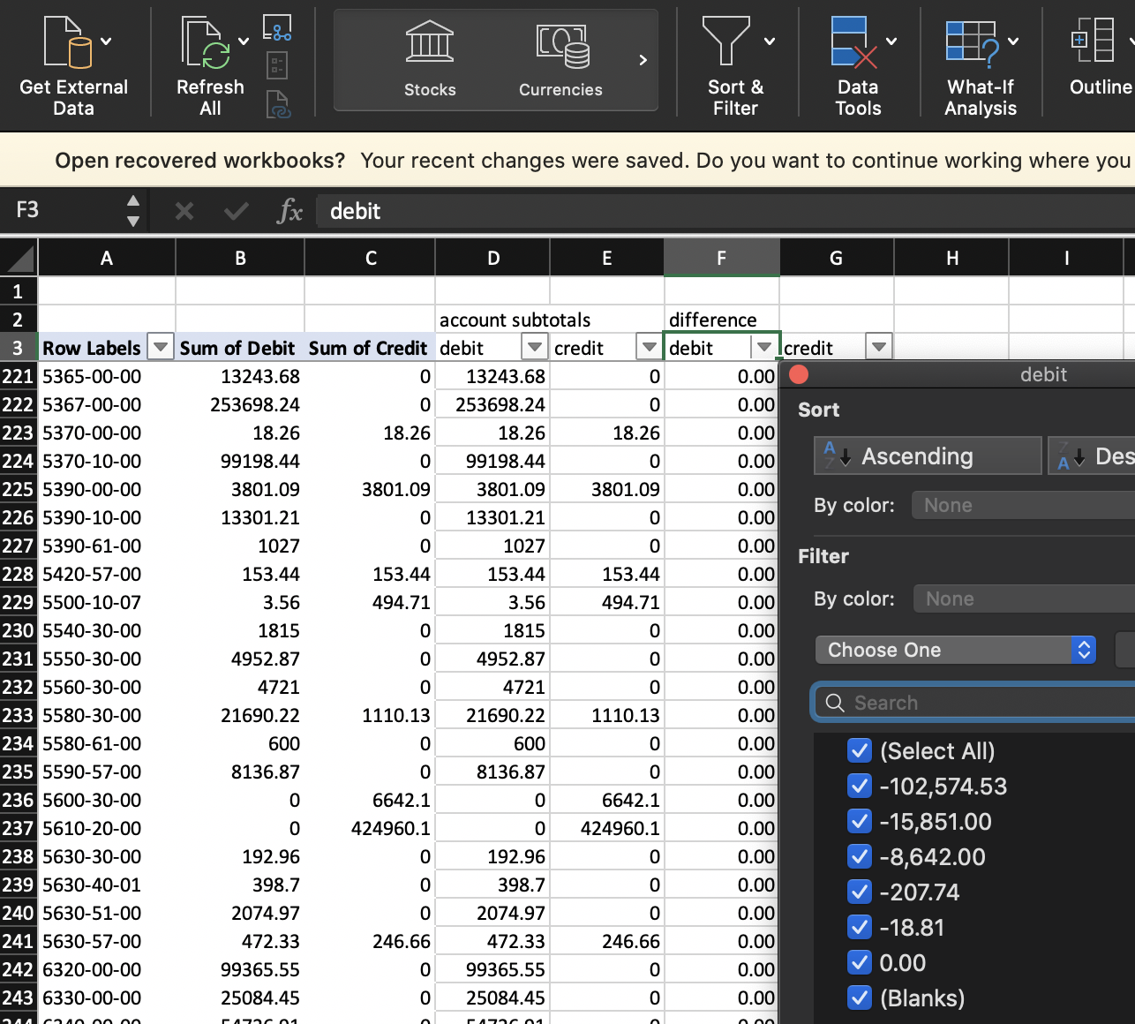Uncheck the (Blanks) filter value
The image size is (1135, 1024).
[x=860, y=998]
